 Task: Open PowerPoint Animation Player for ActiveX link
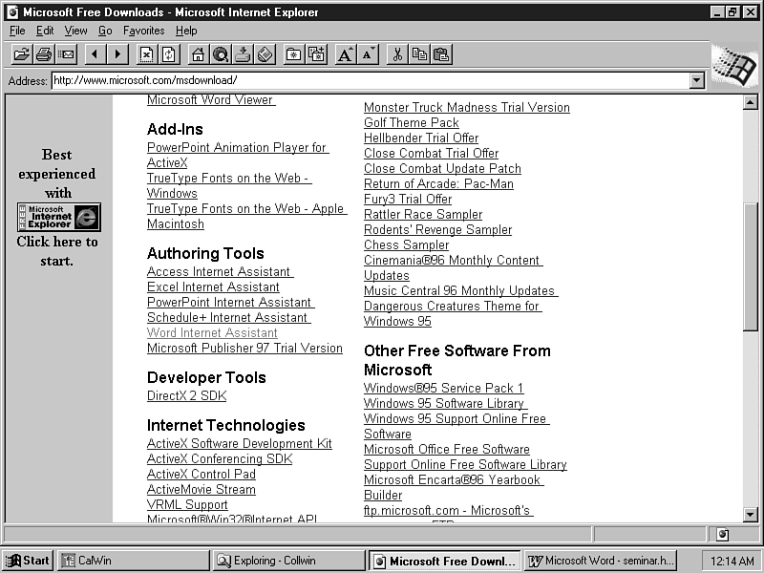237,155
